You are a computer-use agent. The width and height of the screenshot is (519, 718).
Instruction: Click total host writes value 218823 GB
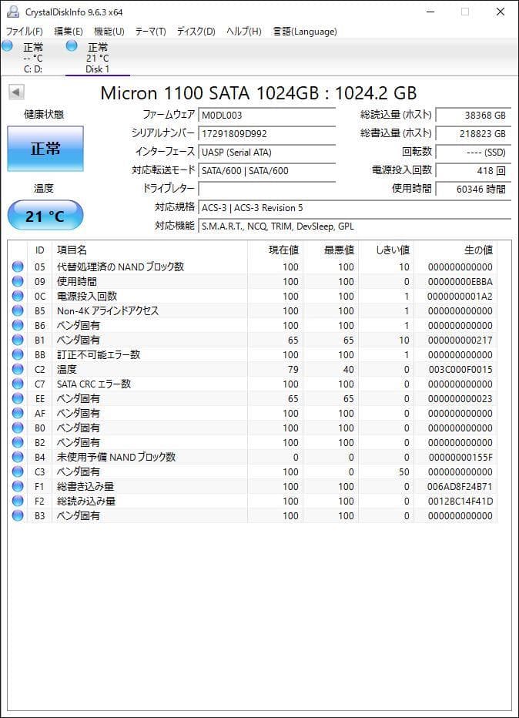(474, 134)
